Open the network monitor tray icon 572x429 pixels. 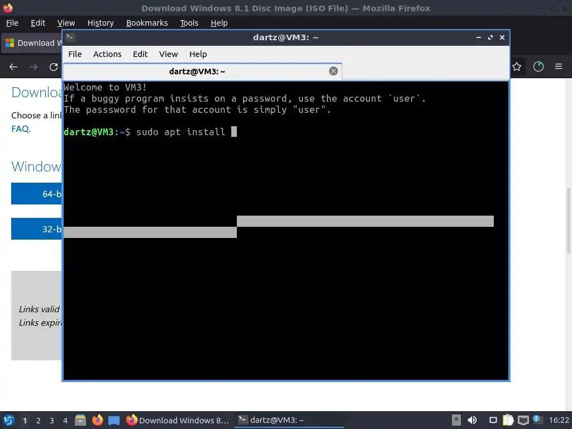[523, 420]
